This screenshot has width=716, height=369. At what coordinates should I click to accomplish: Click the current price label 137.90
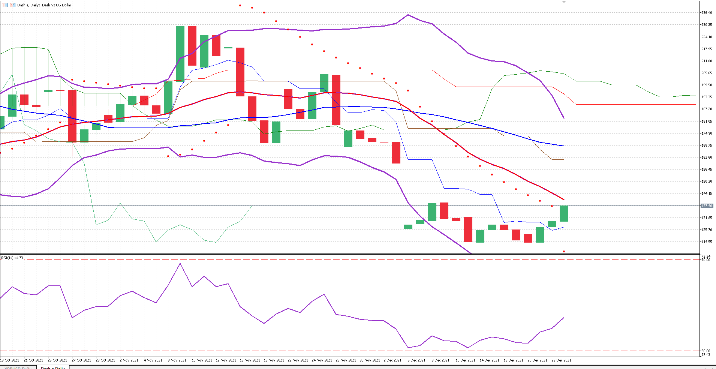coord(707,206)
